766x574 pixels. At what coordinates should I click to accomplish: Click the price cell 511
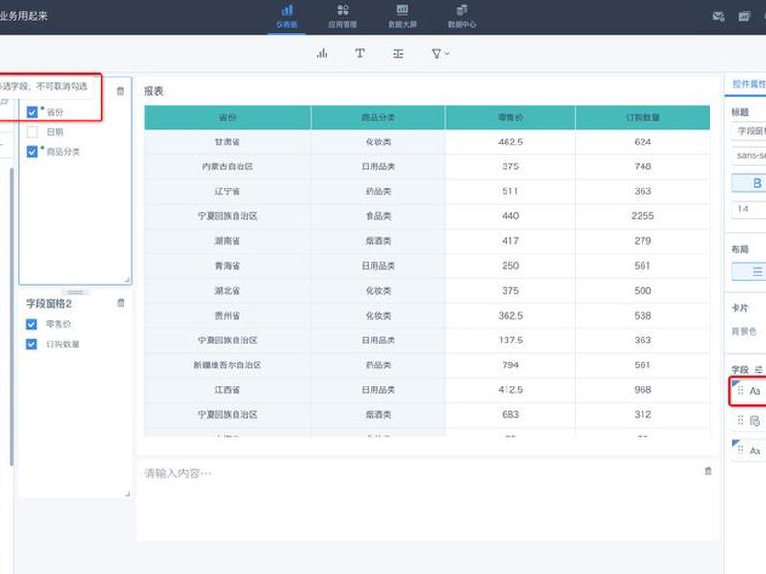510,191
